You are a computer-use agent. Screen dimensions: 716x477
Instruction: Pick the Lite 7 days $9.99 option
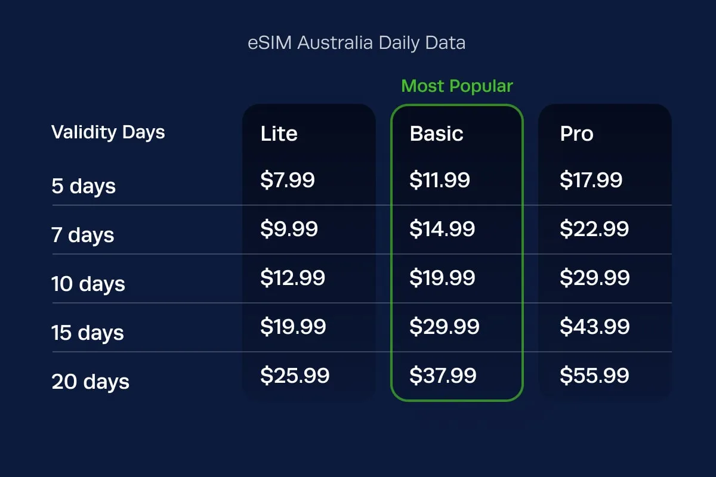point(289,229)
